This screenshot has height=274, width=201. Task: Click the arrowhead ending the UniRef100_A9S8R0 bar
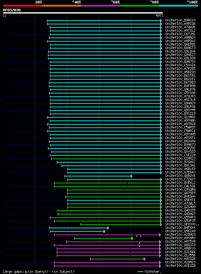132,238
